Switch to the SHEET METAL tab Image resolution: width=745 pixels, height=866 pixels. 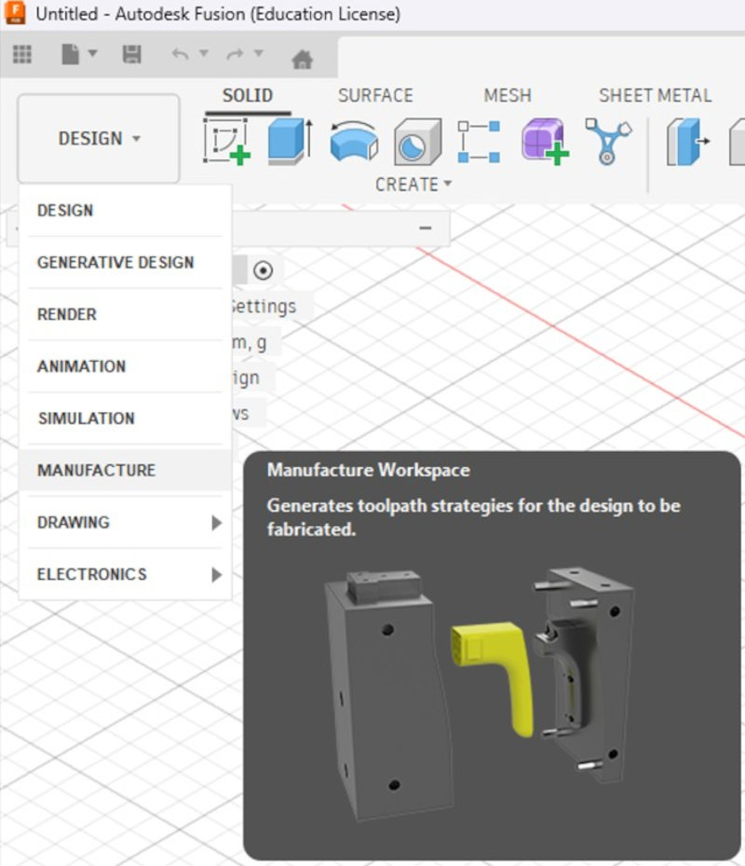[655, 95]
